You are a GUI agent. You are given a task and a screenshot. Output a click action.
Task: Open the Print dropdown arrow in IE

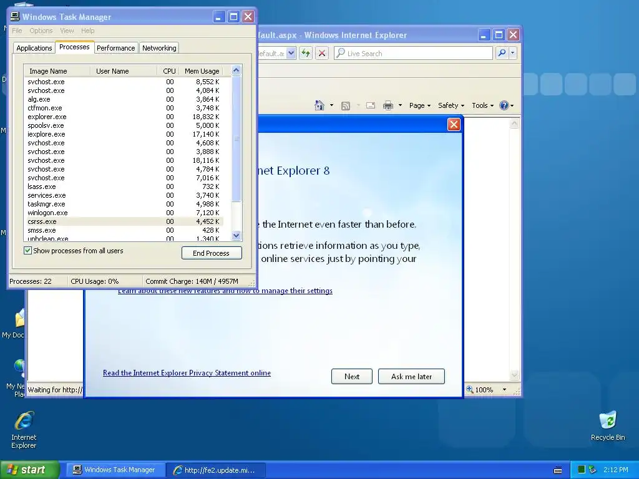point(400,105)
